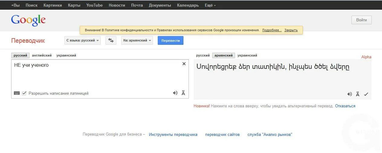Open 'Карты' in the top bar
Image resolution: width=382 pixels, height=153 pixels.
pyautogui.click(x=74, y=5)
